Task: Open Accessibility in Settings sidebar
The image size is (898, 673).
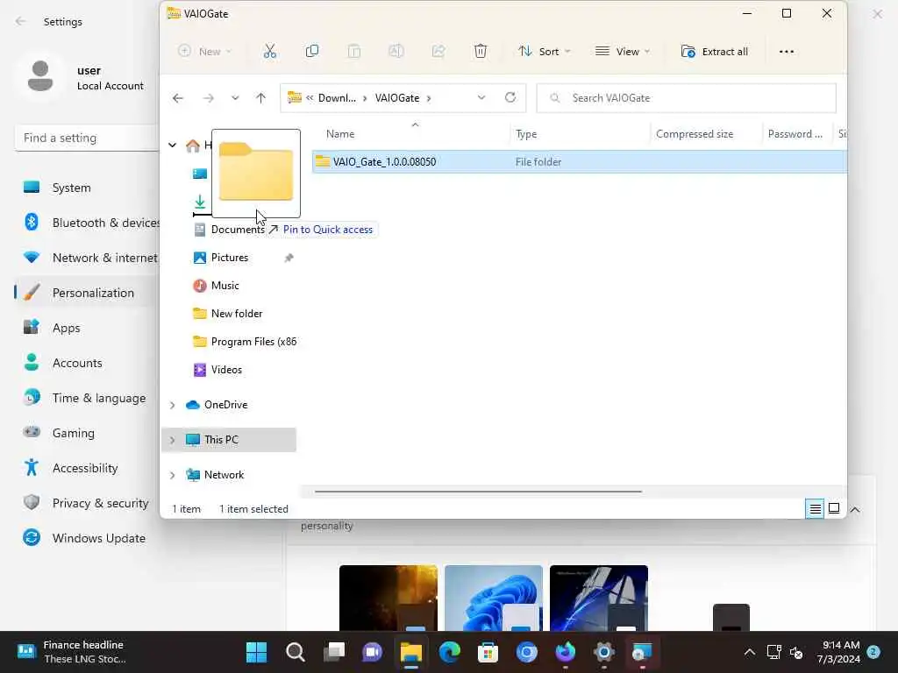Action: pyautogui.click(x=85, y=468)
